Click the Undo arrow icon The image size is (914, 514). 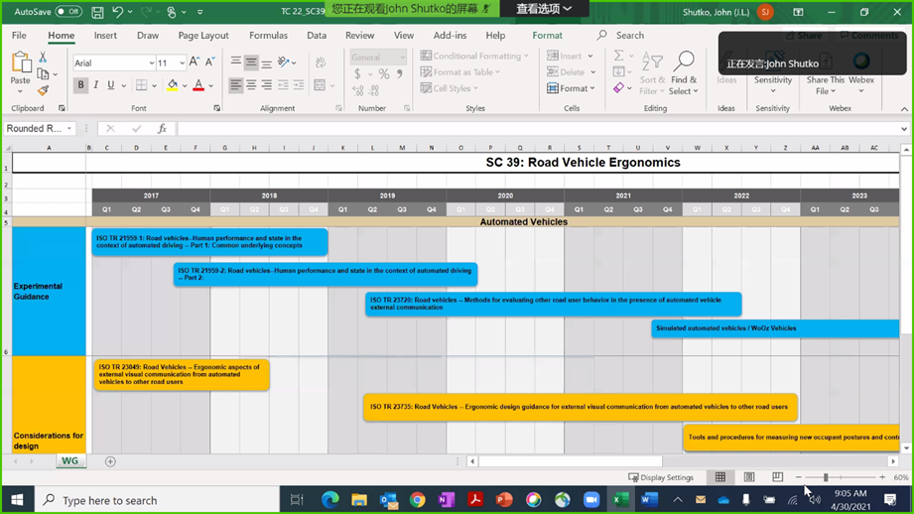(118, 12)
